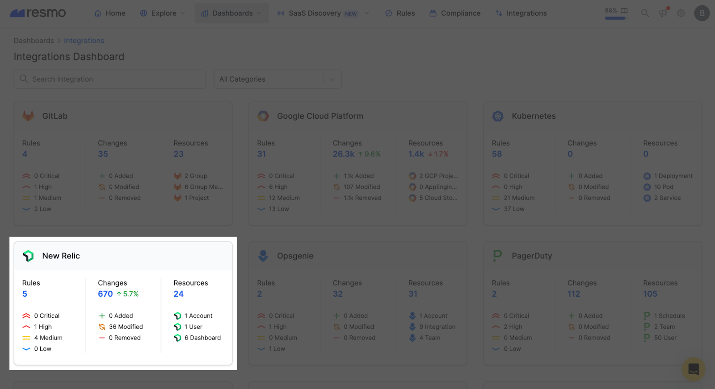
Task: Click the Integrations breadcrumb link
Action: point(84,41)
